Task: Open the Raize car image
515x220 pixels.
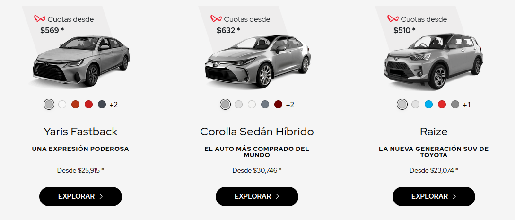Action: point(434,61)
